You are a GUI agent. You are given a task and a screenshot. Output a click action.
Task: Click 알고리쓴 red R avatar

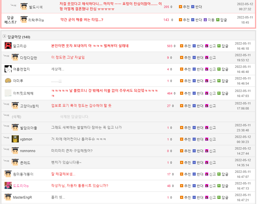8,46
